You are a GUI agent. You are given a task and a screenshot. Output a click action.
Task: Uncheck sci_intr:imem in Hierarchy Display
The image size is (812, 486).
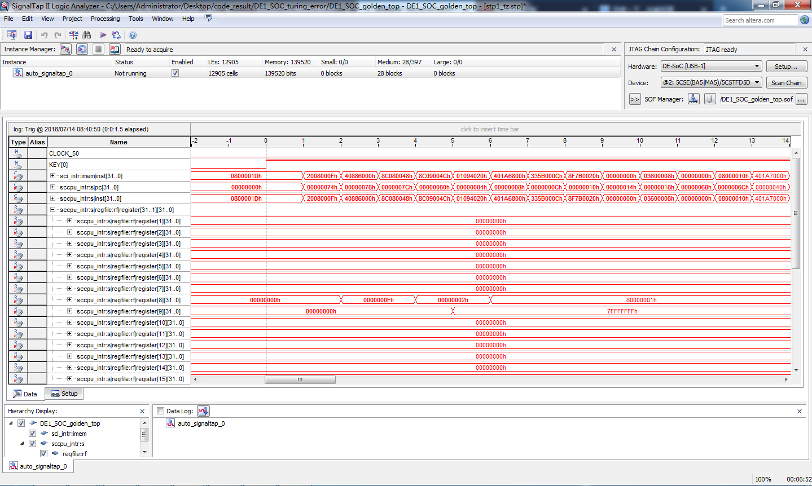click(x=32, y=434)
